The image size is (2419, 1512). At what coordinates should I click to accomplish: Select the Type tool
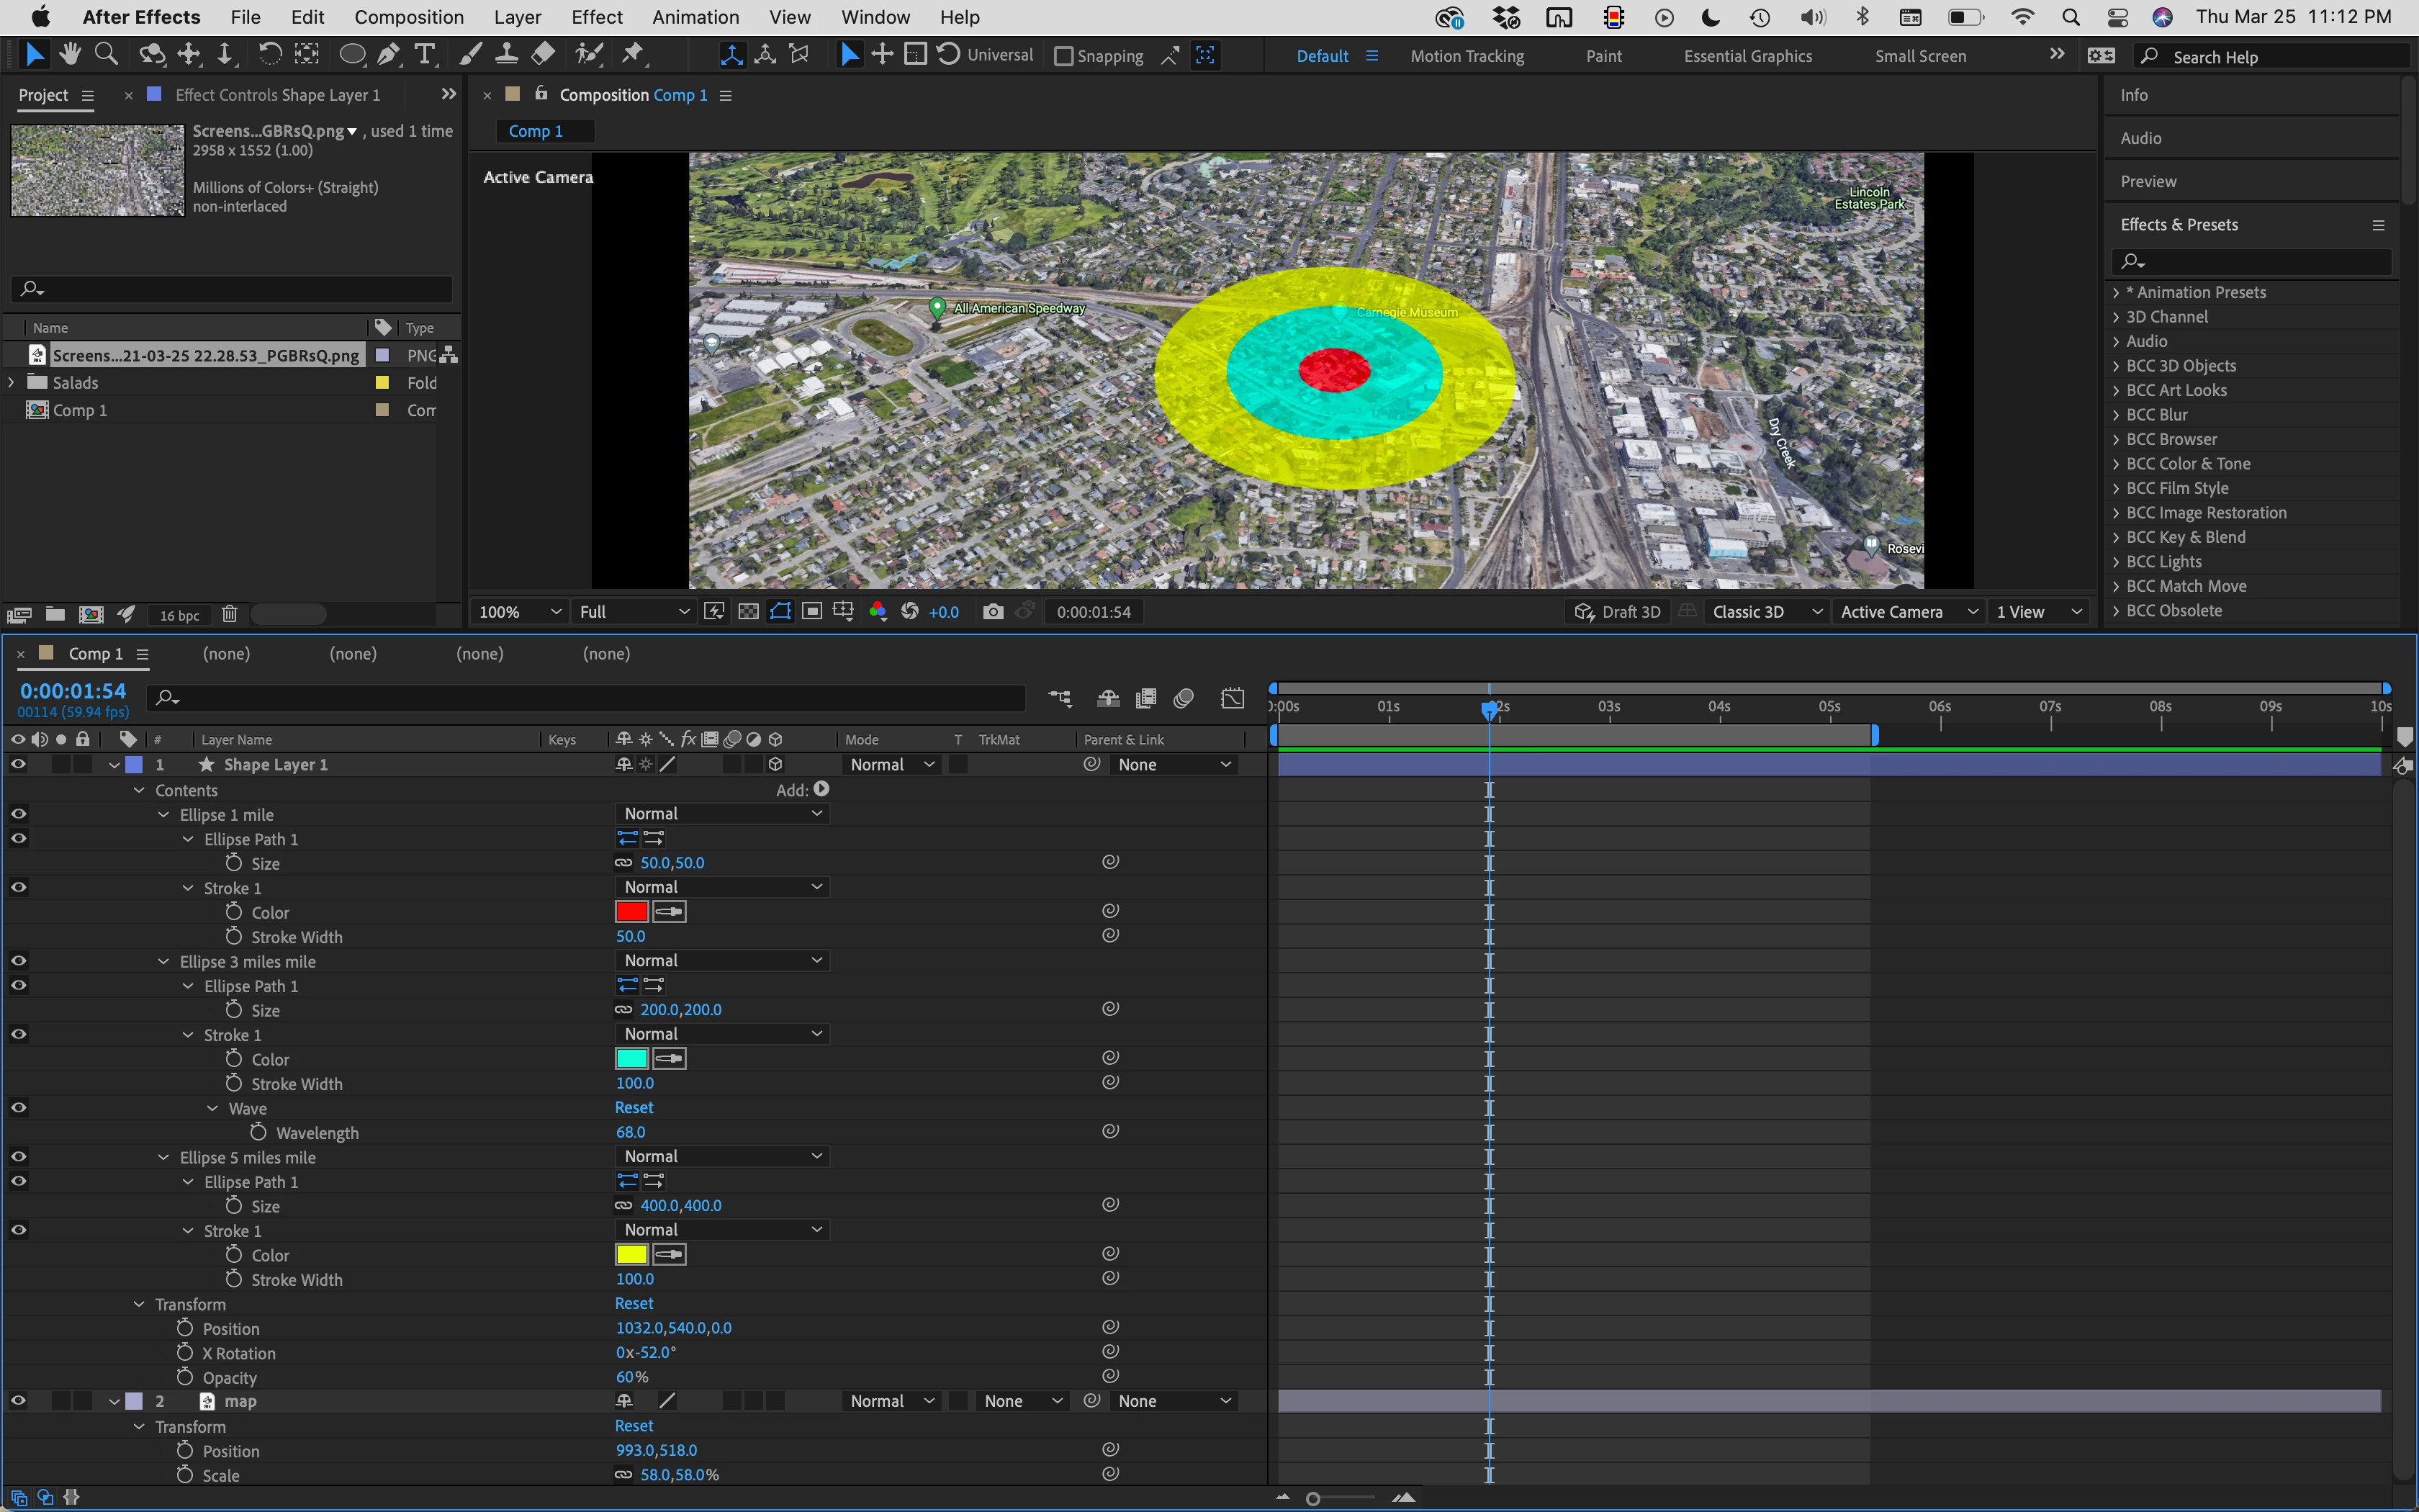[x=425, y=55]
